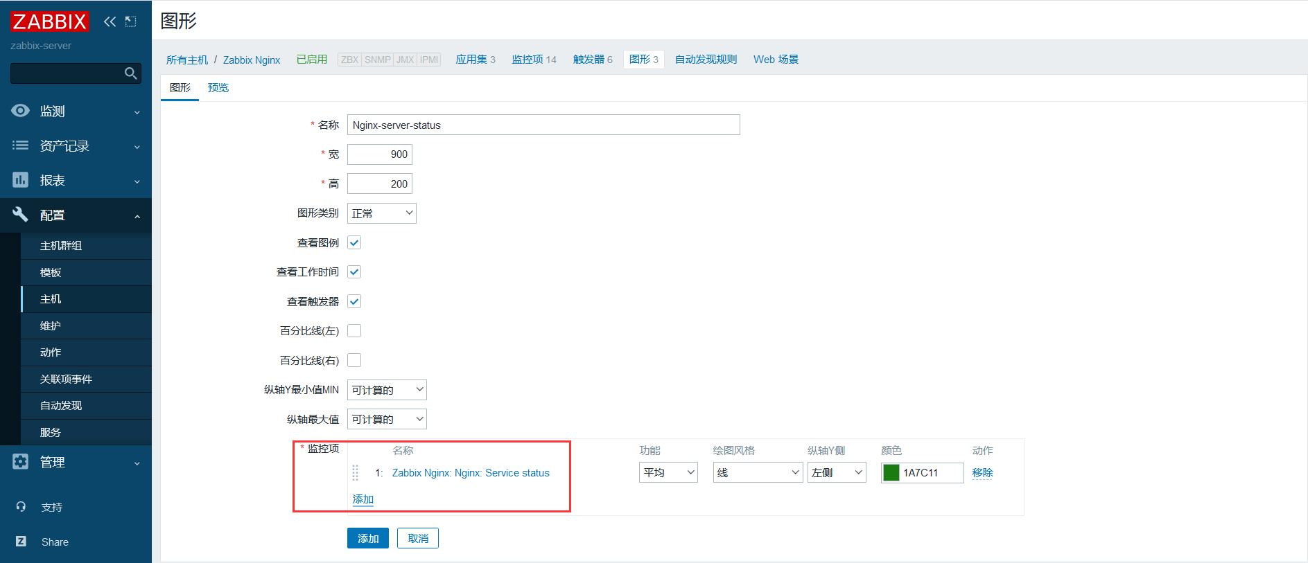Collapse the sidebar with the double-arrow icon

pos(110,21)
